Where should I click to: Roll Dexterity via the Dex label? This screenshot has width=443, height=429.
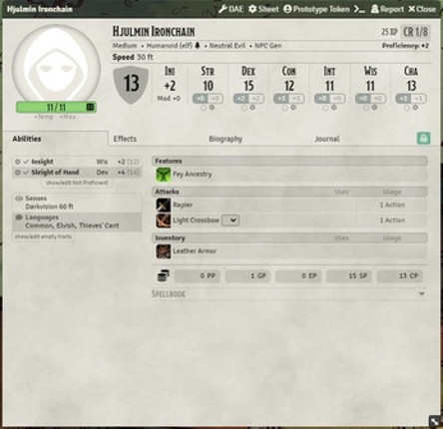pos(248,71)
